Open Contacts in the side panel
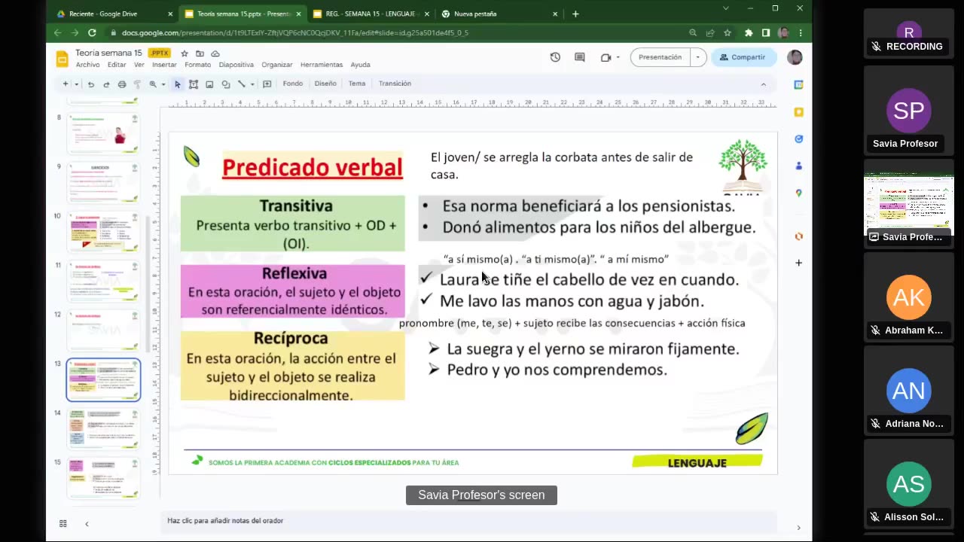The height and width of the screenshot is (542, 964). tap(799, 166)
